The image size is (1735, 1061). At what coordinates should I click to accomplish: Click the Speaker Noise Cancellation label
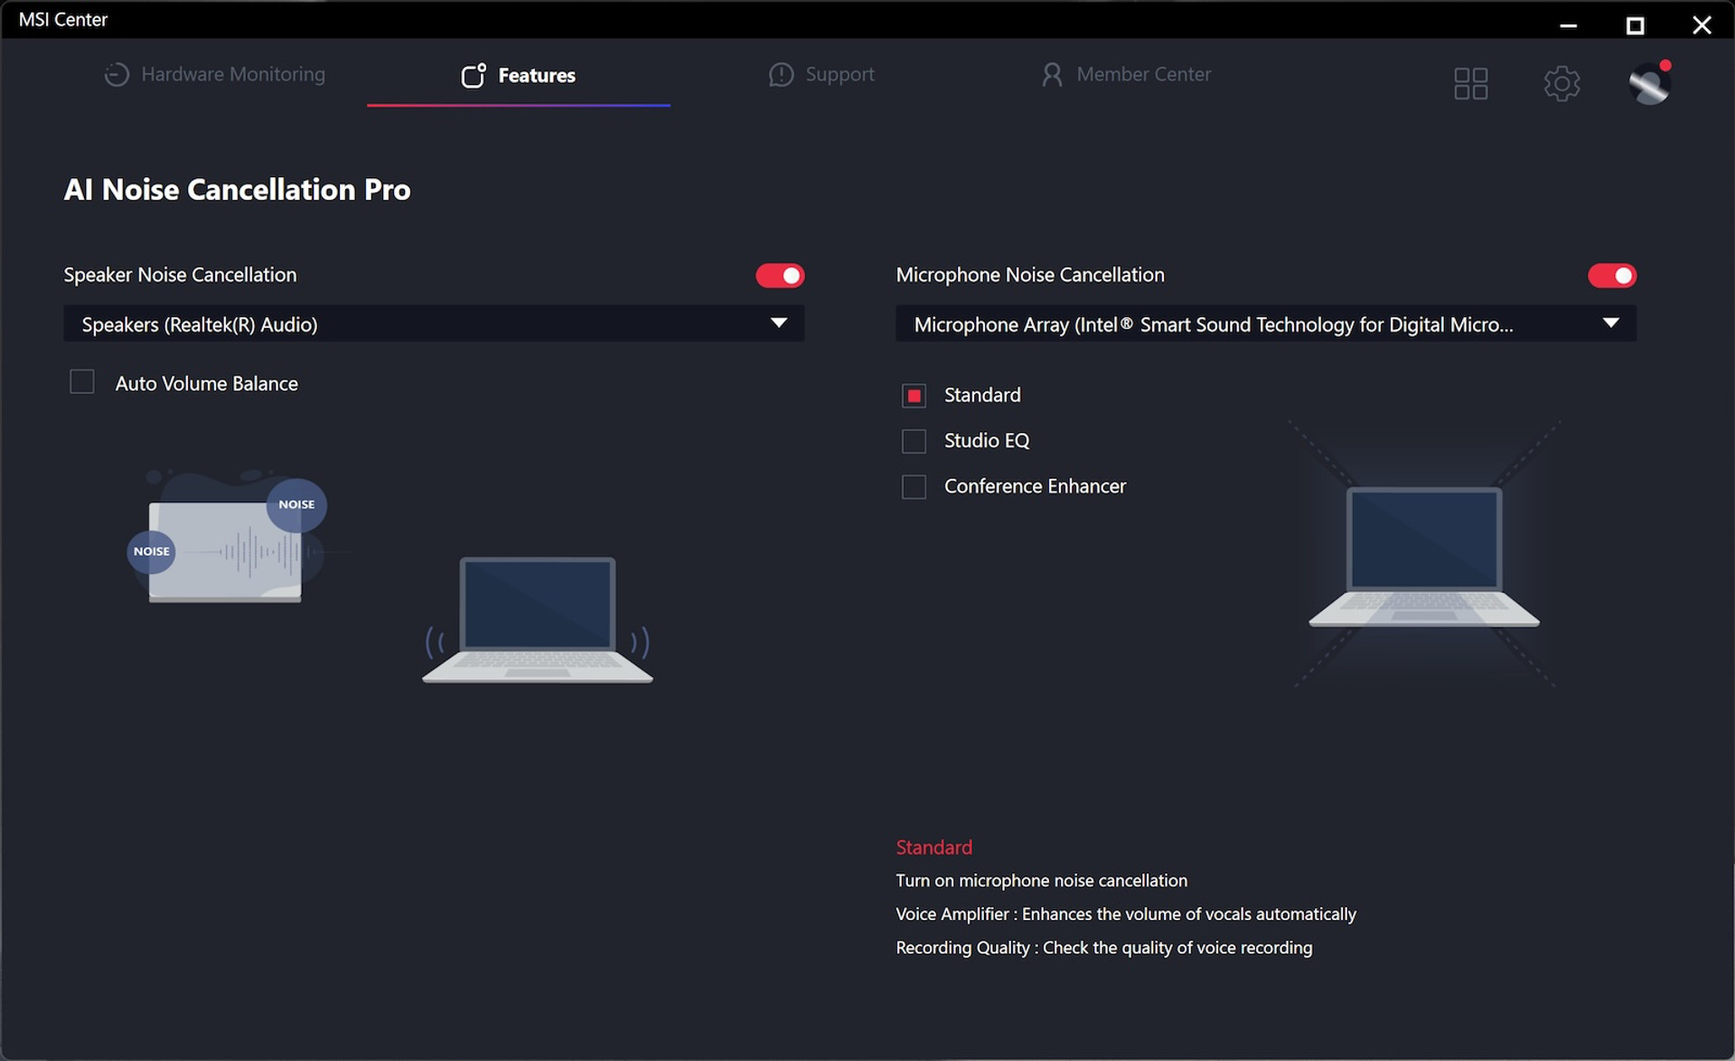pos(180,275)
